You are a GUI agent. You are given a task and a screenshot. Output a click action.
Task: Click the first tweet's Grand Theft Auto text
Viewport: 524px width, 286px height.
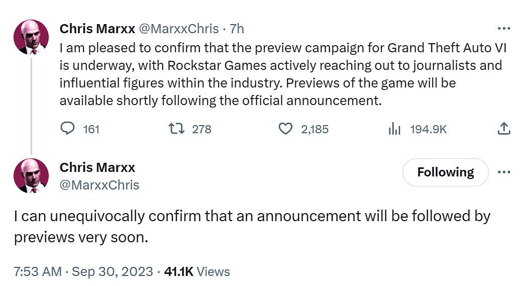pyautogui.click(x=442, y=48)
